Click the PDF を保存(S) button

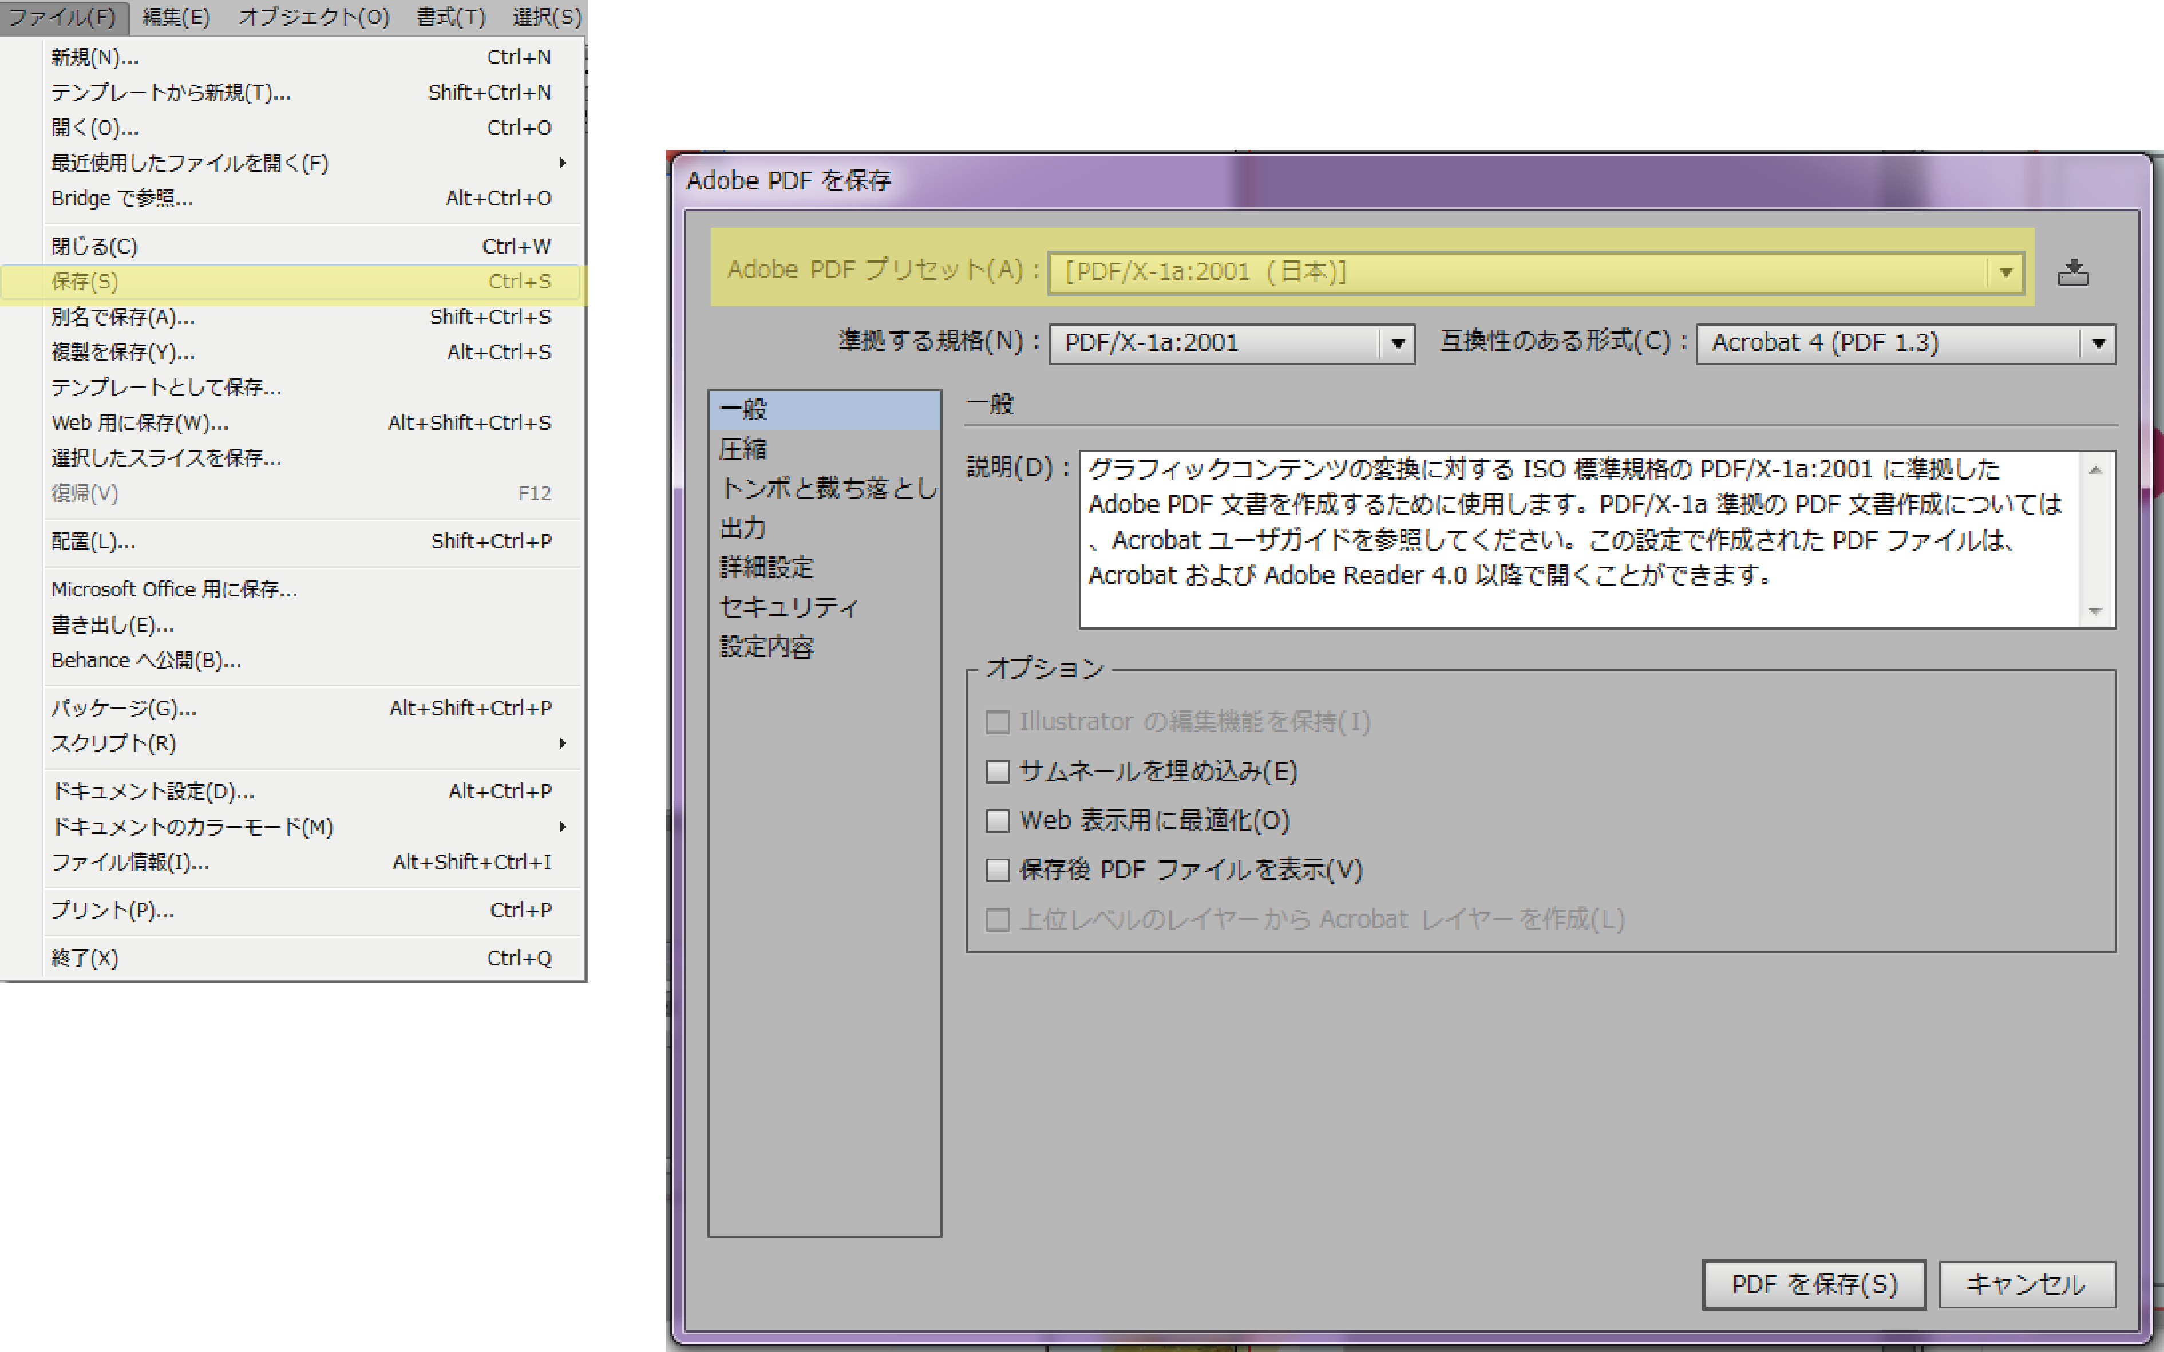(1814, 1285)
